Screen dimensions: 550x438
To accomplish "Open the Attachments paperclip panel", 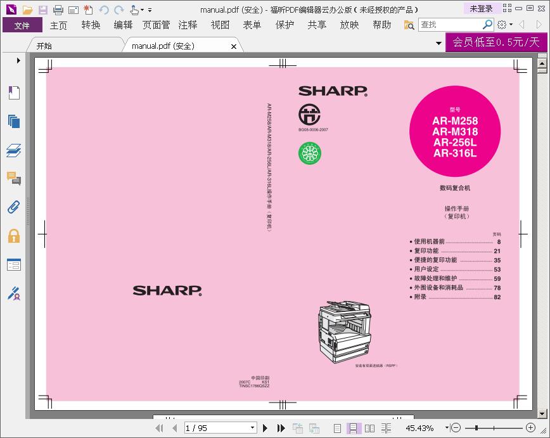I will [x=14, y=207].
